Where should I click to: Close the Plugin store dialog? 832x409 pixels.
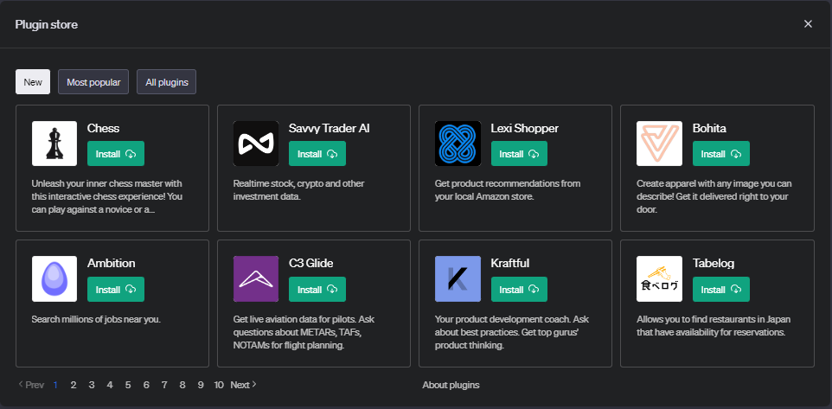coord(808,24)
